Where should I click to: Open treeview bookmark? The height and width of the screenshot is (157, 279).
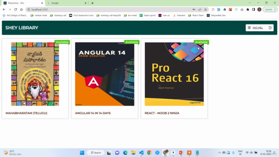click(x=179, y=16)
